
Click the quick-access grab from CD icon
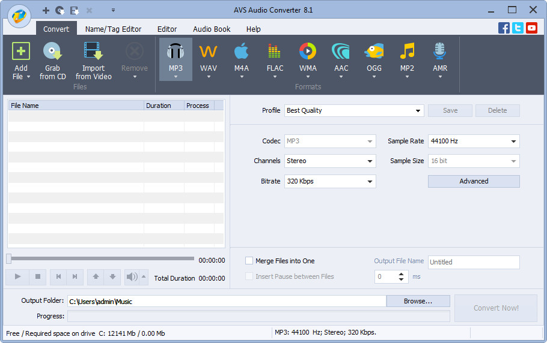click(x=60, y=10)
